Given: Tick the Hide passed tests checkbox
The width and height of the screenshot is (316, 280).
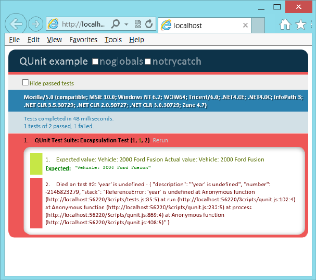Looking at the screenshot, I should (x=26, y=82).
